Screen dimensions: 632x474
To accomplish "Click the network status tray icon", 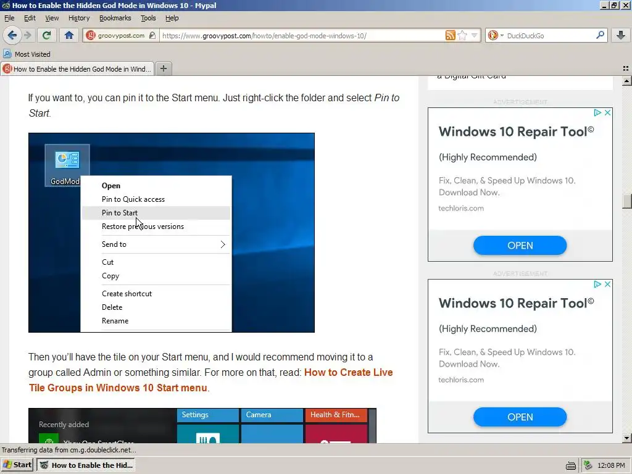I will pyautogui.click(x=588, y=465).
